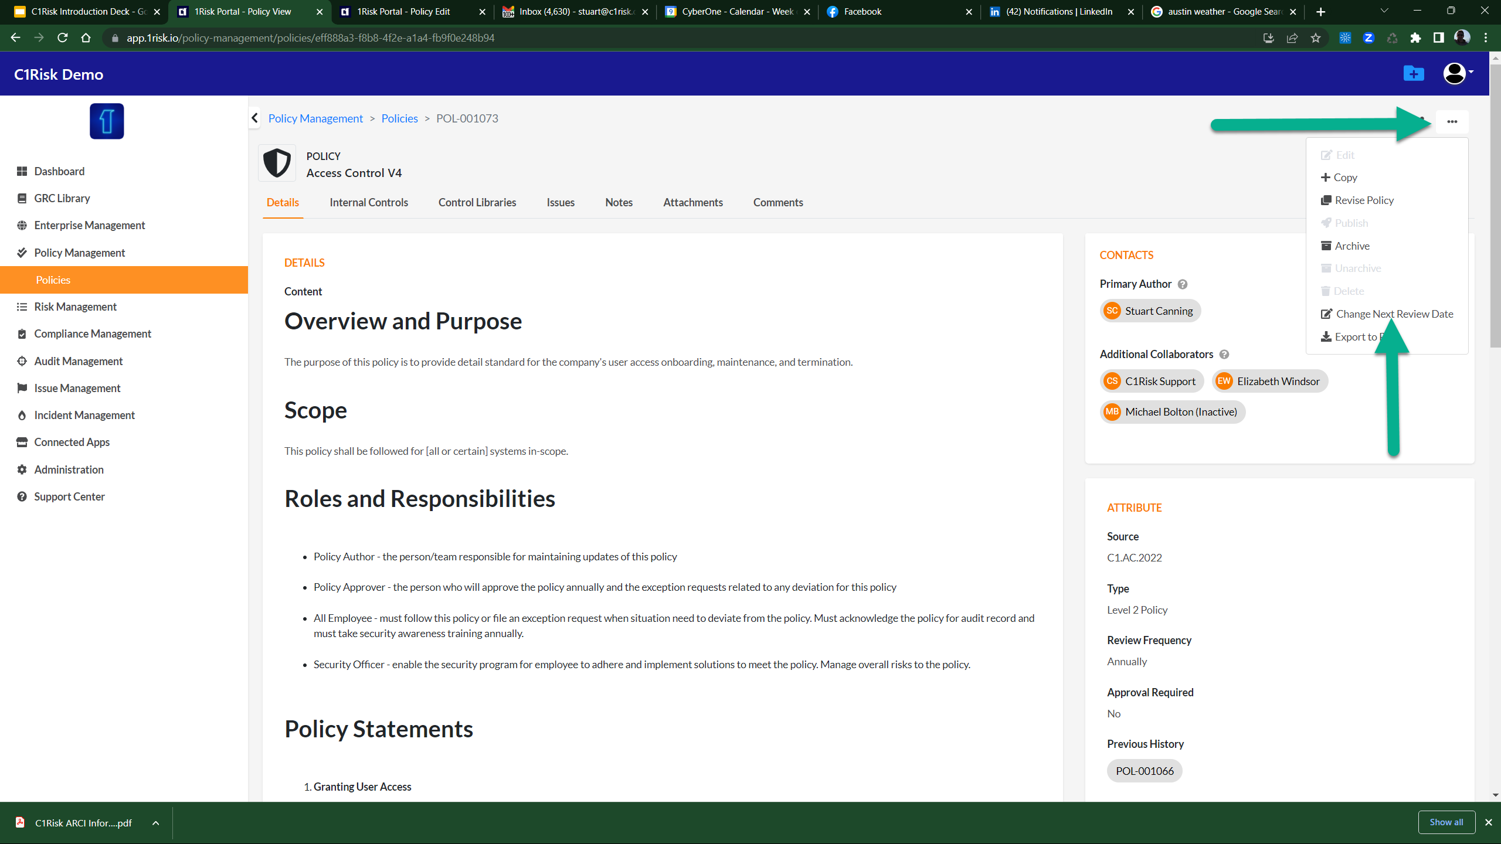1501x844 pixels.
Task: Bookmark page with the star icon
Action: [1316, 38]
